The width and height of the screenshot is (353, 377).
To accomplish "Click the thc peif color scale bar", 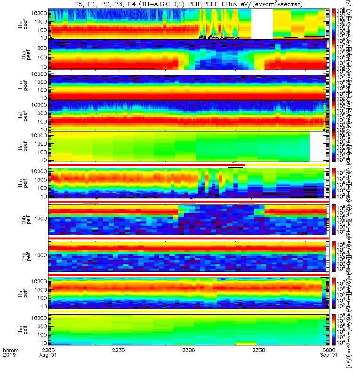I will [x=334, y=256].
